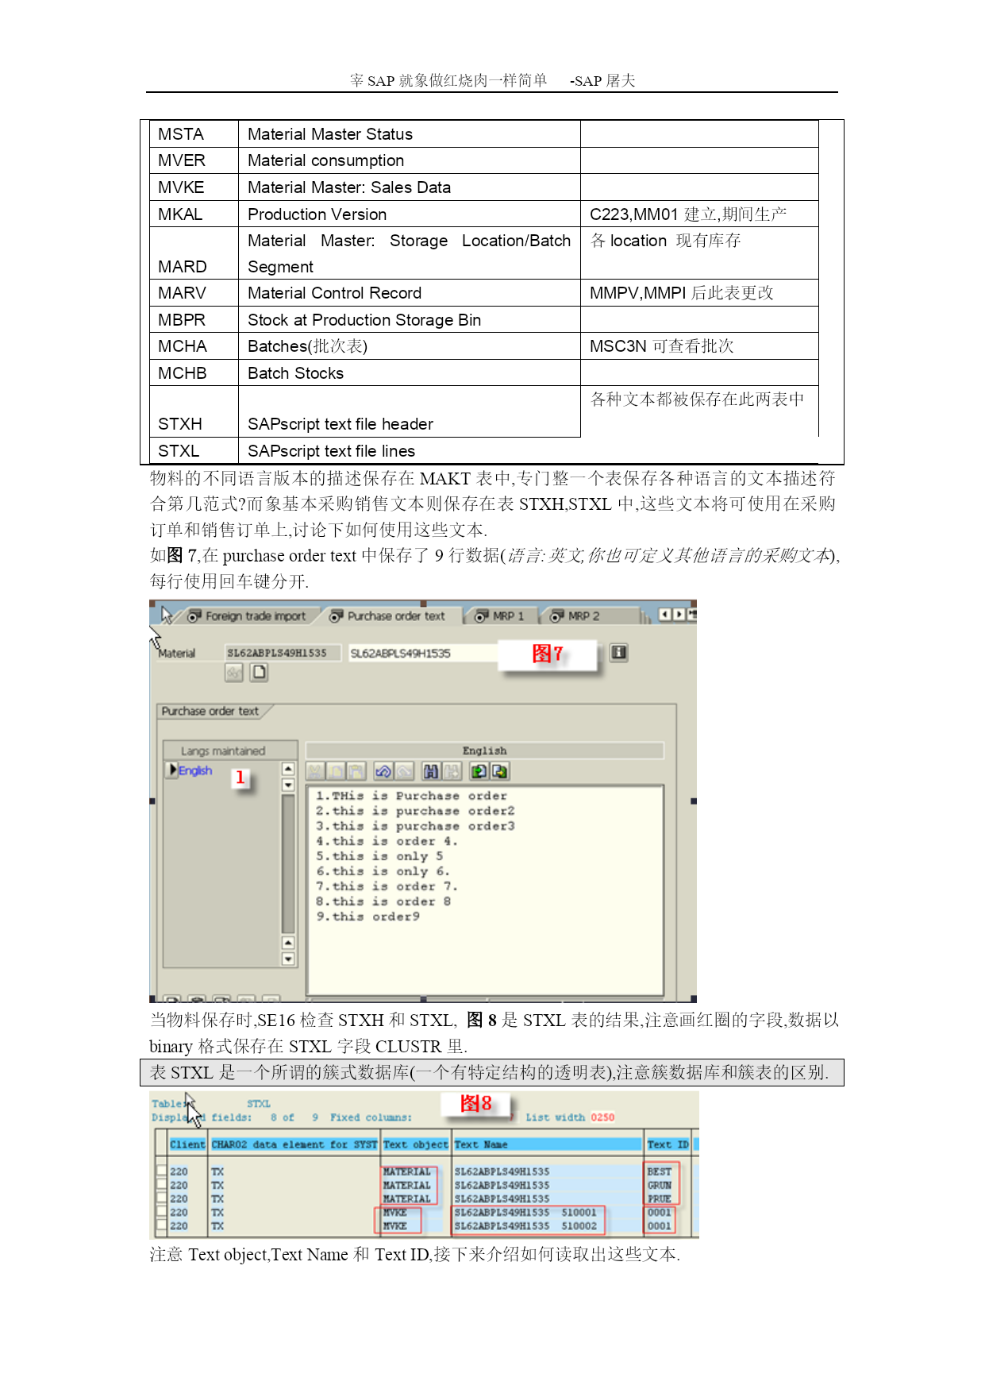Select English in Langs maintained list
This screenshot has height=1393, width=985.
195,770
